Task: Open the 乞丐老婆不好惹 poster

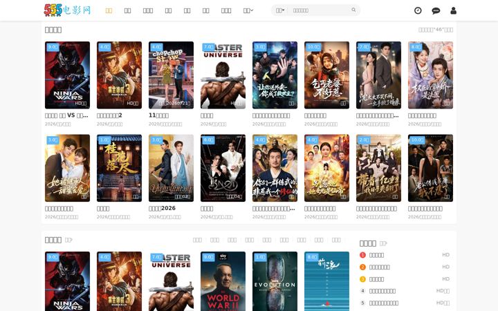Action: point(326,75)
